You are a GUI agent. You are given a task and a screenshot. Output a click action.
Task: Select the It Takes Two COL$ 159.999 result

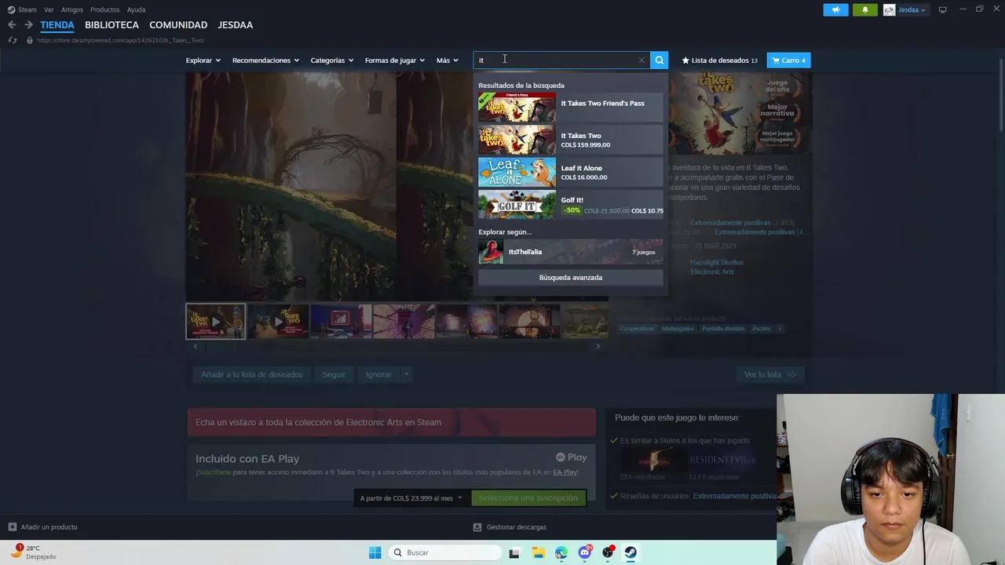(571, 140)
